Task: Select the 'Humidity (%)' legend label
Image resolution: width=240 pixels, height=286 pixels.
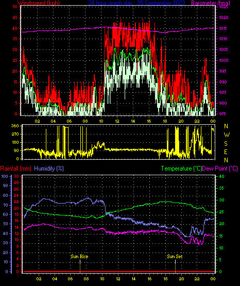Action: click(49, 169)
